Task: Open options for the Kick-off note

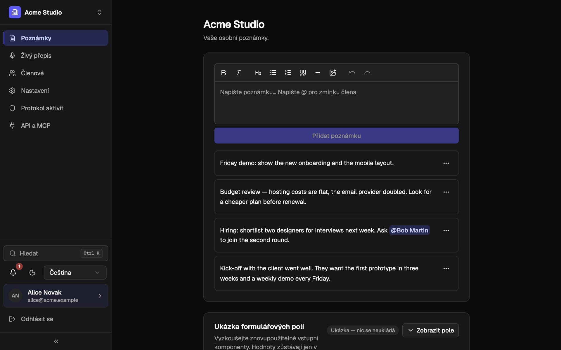Action: click(446, 269)
